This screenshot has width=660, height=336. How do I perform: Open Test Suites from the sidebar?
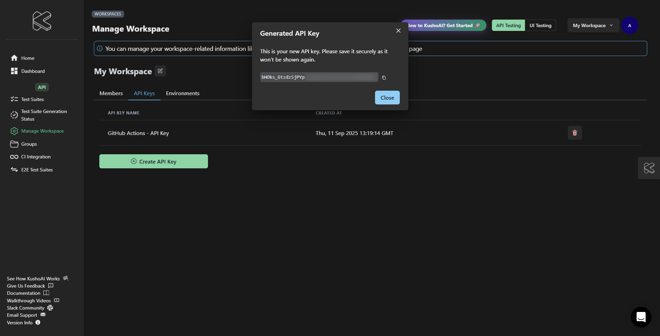pyautogui.click(x=33, y=99)
